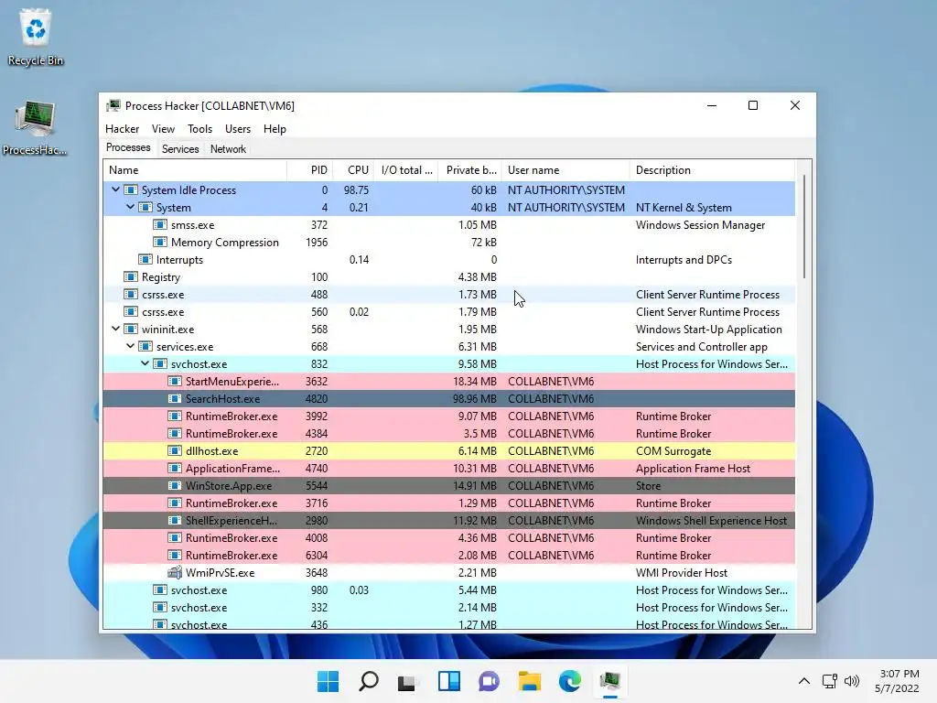Sort by Name column header
The height and width of the screenshot is (703, 937).
tap(195, 169)
